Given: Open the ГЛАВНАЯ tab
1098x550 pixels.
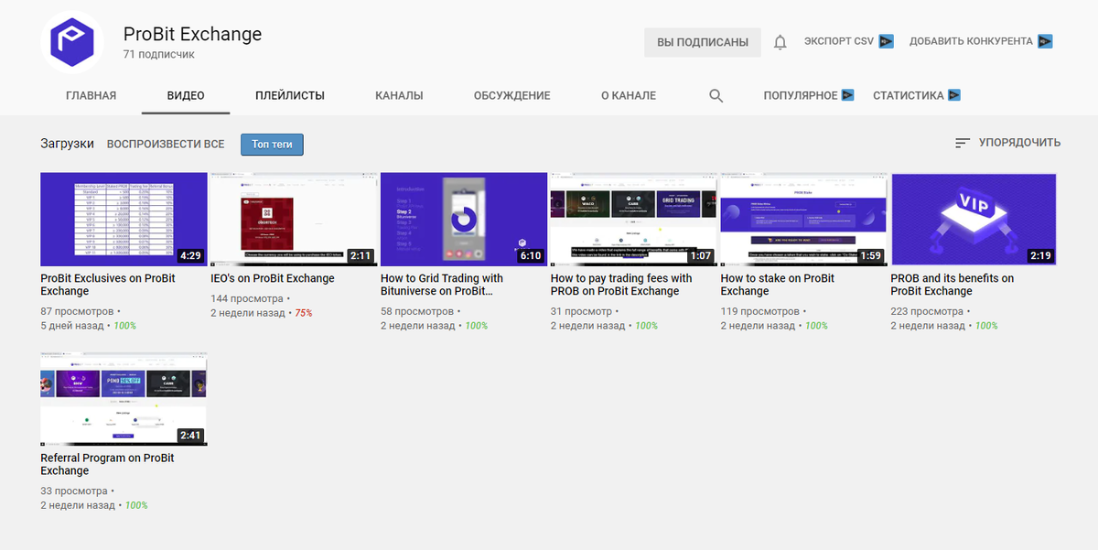Looking at the screenshot, I should click(91, 95).
